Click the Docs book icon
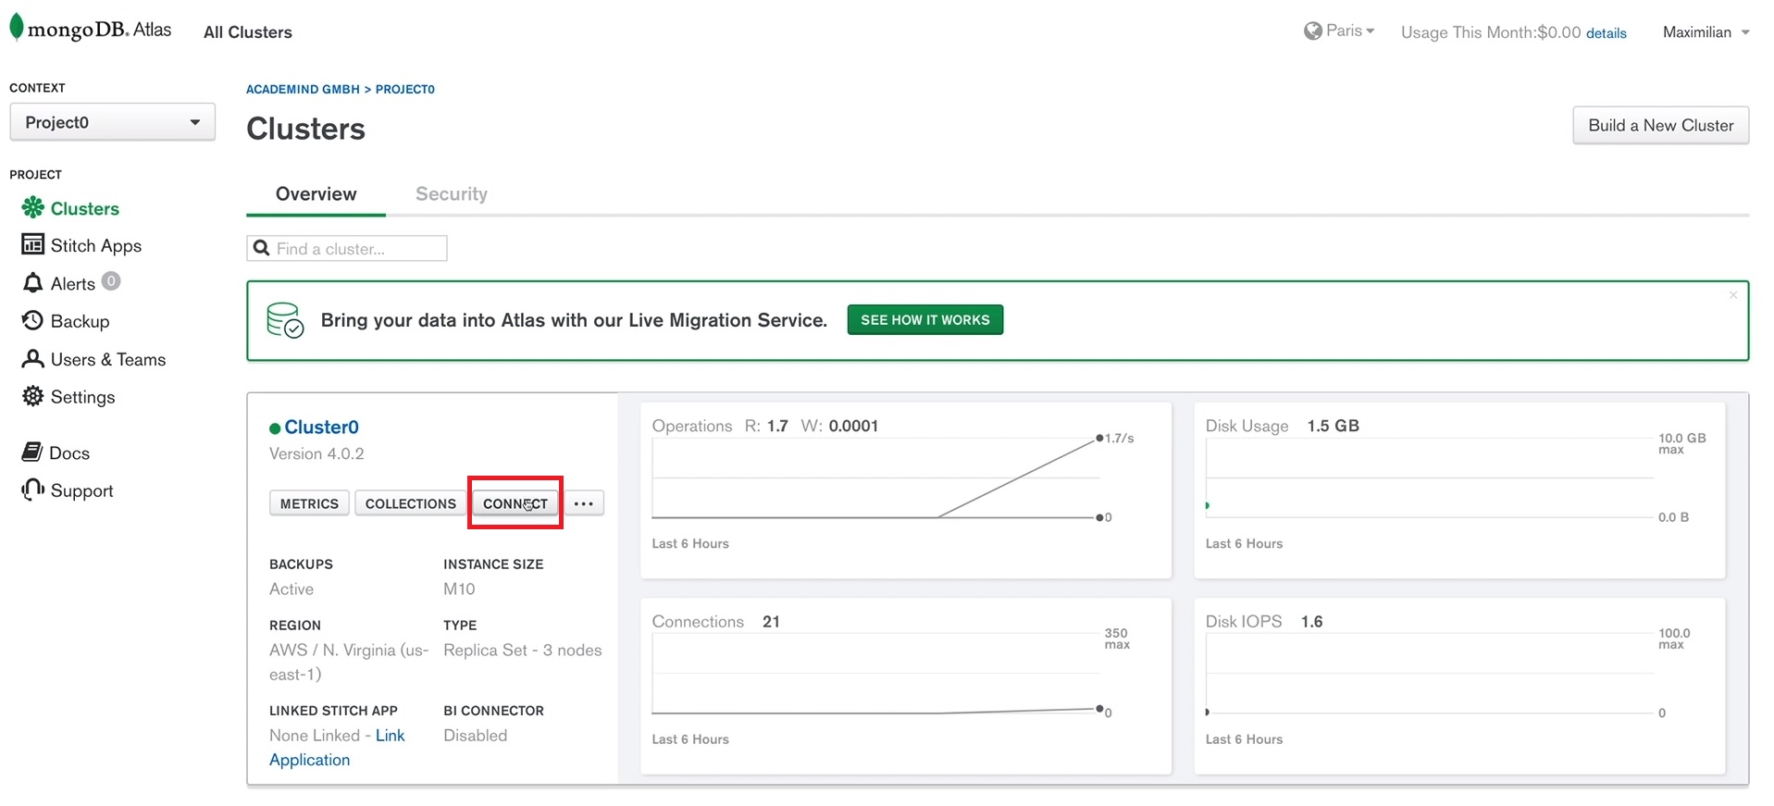Image resolution: width=1774 pixels, height=806 pixels. tap(32, 452)
